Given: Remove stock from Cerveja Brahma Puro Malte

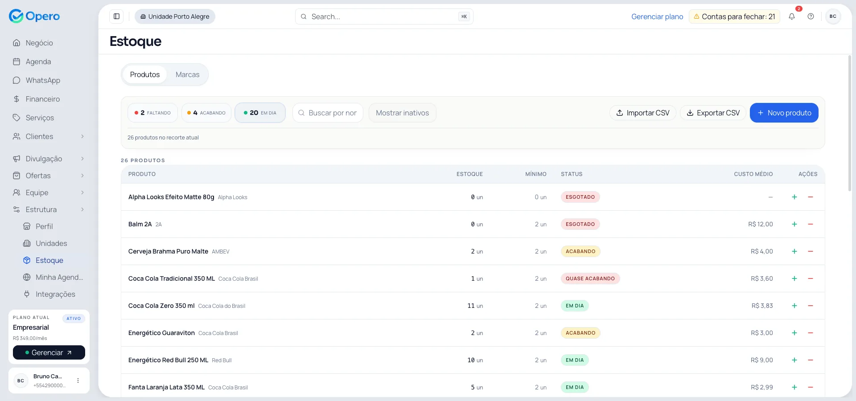Looking at the screenshot, I should [x=811, y=251].
